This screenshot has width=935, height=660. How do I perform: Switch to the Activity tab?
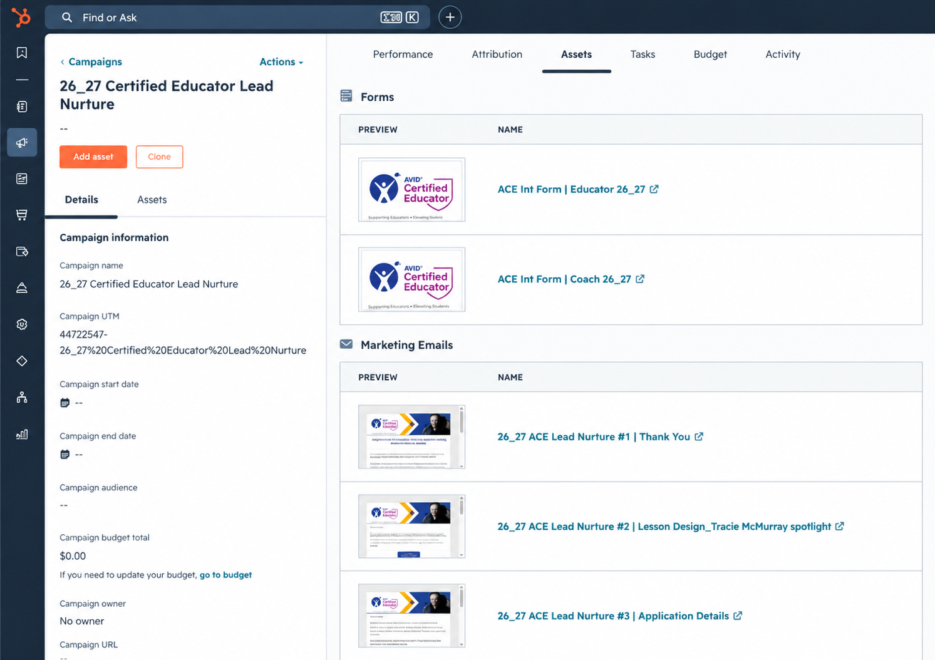tap(783, 54)
